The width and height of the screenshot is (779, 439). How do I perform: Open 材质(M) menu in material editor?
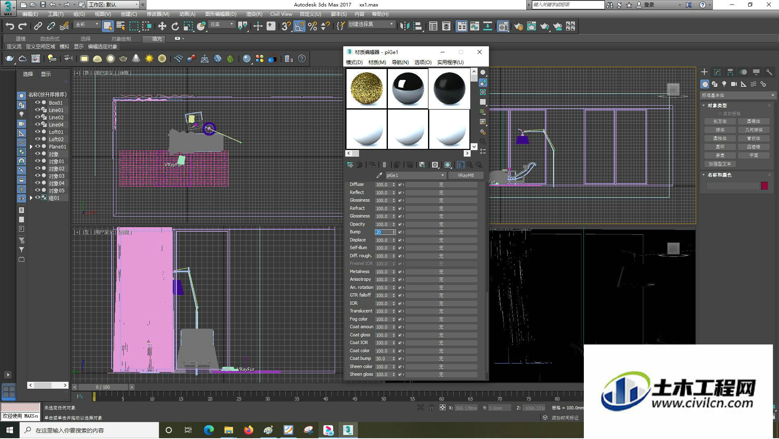pos(377,62)
